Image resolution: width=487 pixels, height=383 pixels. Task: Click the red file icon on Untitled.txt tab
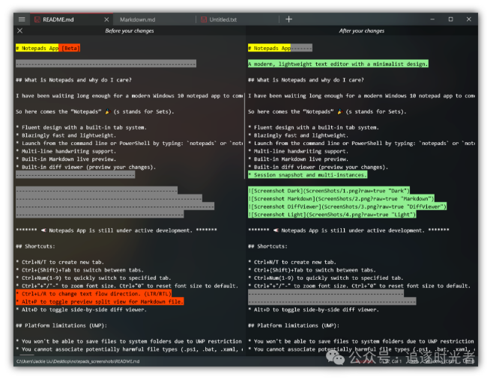[x=204, y=19]
